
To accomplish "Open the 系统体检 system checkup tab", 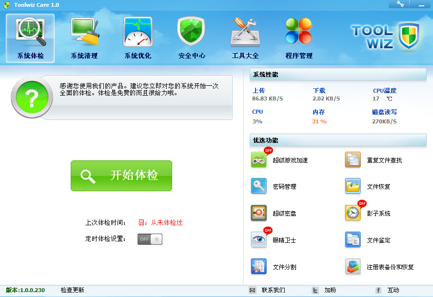I will [x=30, y=38].
